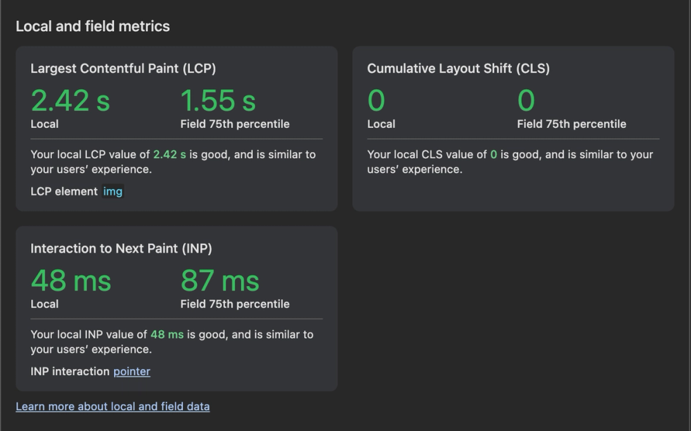Select the LCP card description text

(173, 162)
